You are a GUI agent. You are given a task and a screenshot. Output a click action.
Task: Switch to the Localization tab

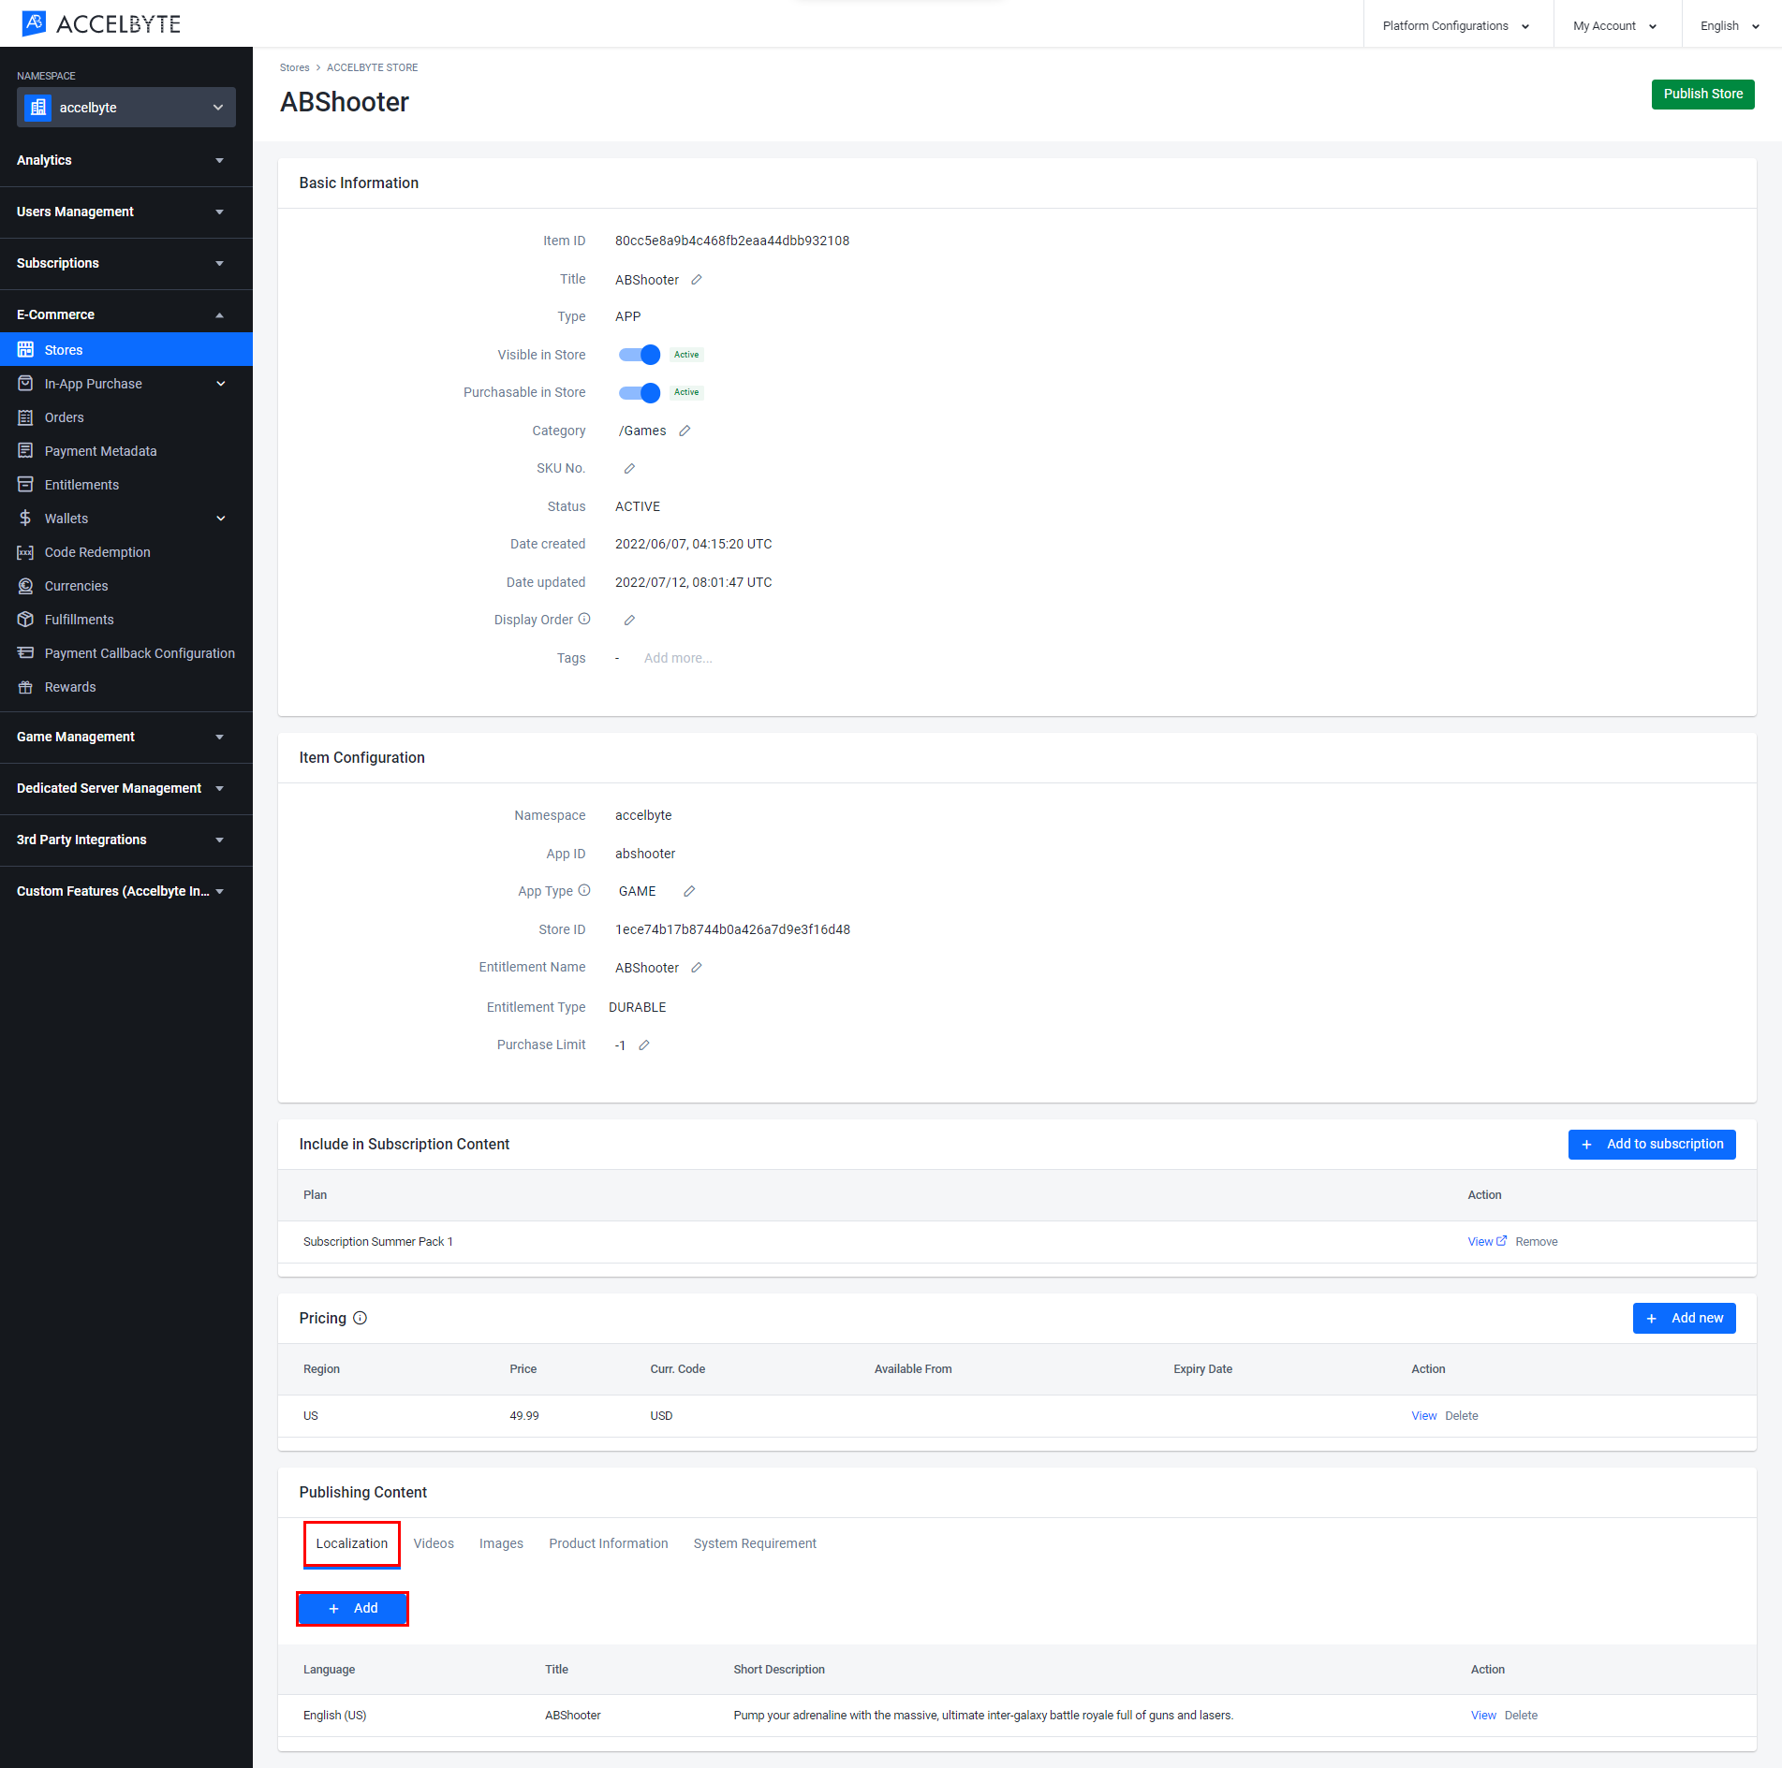click(x=351, y=1543)
